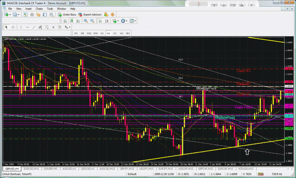The image size is (296, 178).
Task: Switch to Line Chart display
Action: coord(78,21)
